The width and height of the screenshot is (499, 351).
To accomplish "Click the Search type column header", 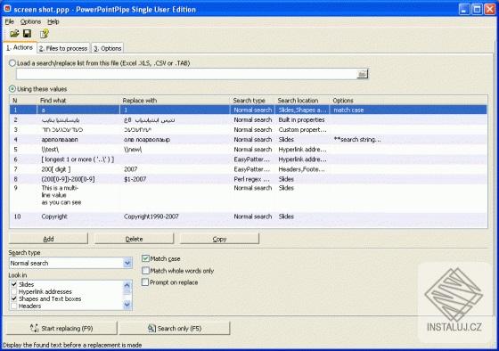I will (x=252, y=101).
